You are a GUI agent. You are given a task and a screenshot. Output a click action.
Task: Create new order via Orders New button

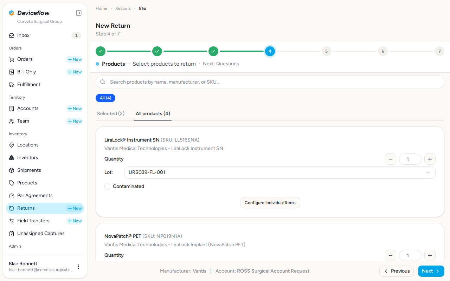pos(75,59)
